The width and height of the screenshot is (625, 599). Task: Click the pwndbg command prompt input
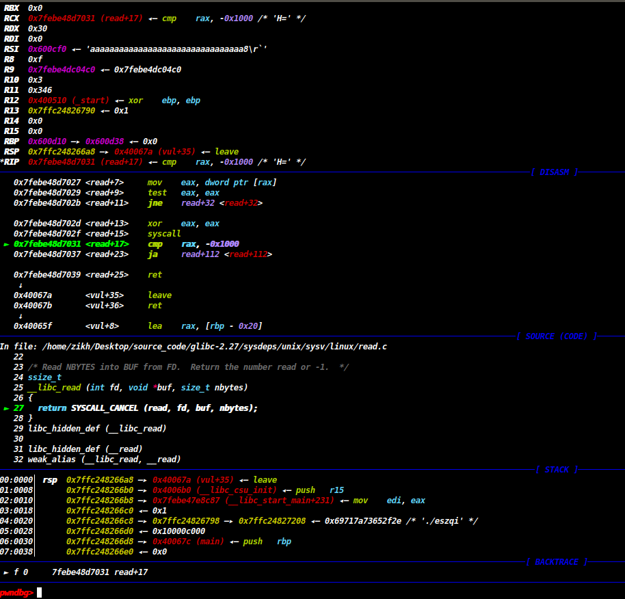pos(40,592)
